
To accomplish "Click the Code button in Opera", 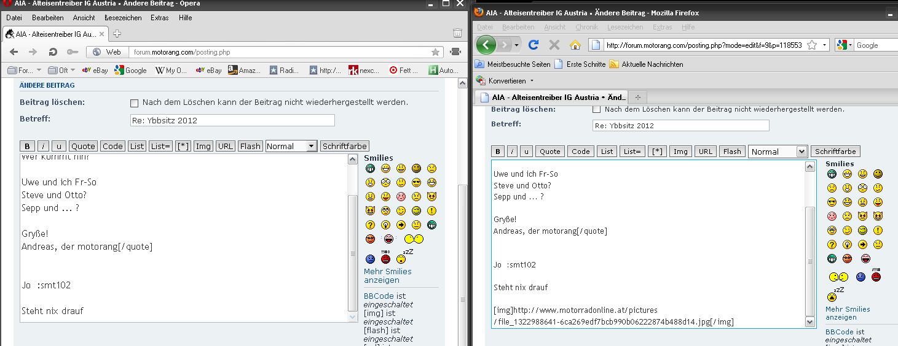I will [112, 146].
